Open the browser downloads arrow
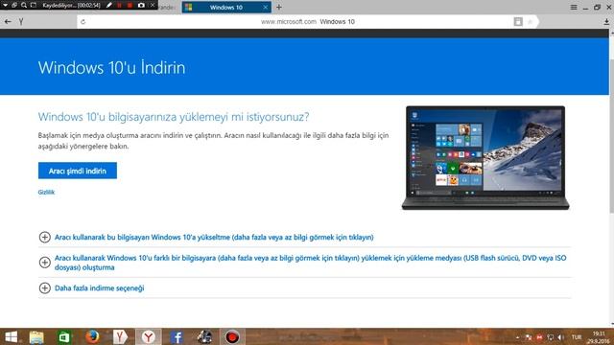 [606, 22]
